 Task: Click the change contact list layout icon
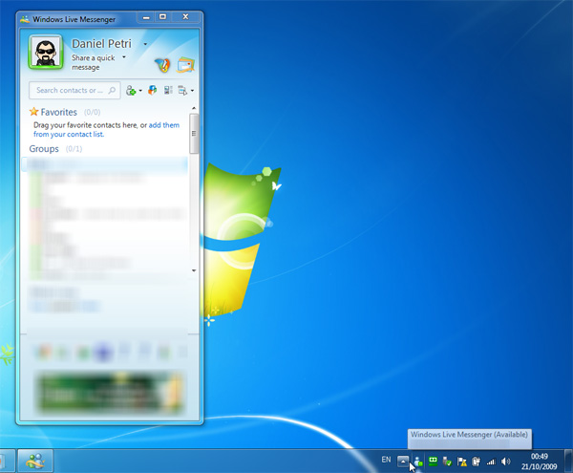tap(168, 90)
